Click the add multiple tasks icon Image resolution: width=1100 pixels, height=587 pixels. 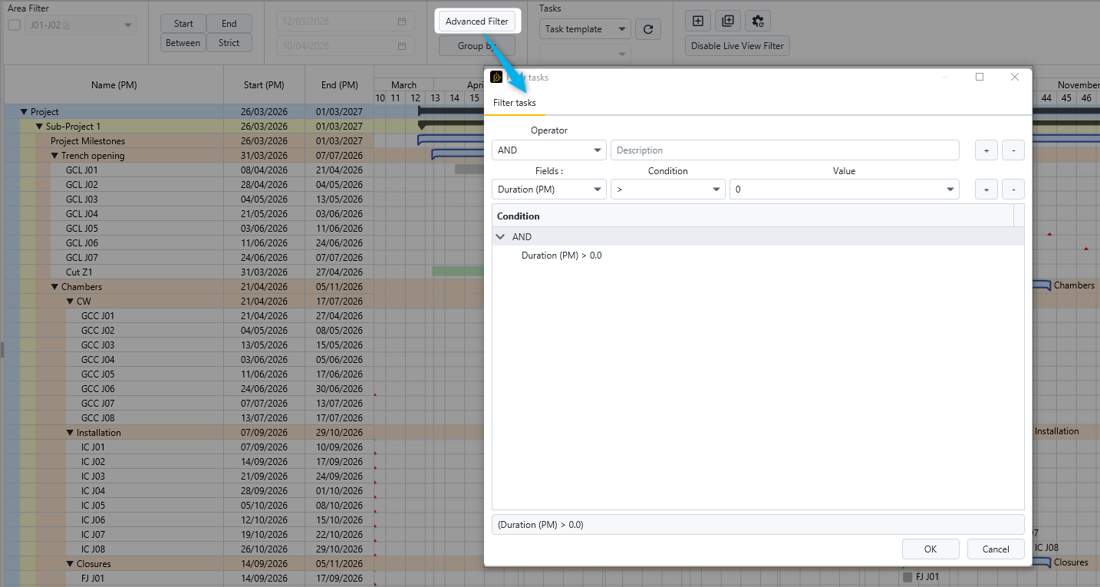pos(728,21)
